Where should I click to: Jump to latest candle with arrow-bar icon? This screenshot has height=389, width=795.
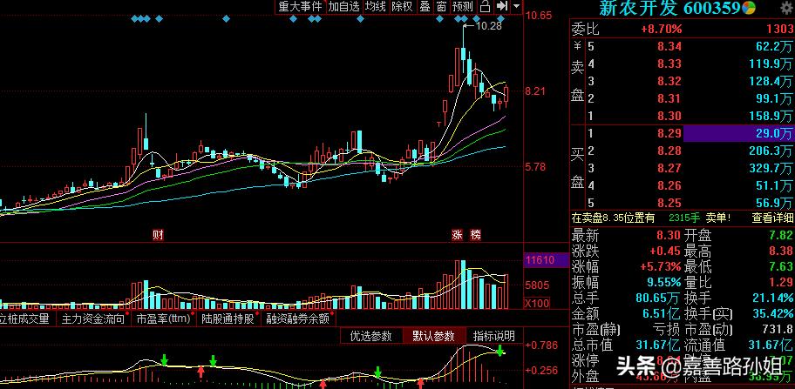click(x=501, y=7)
